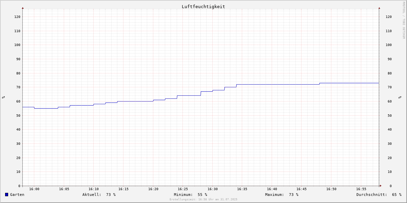Click the Erstellungszeit timestamp footer text

[203, 199]
